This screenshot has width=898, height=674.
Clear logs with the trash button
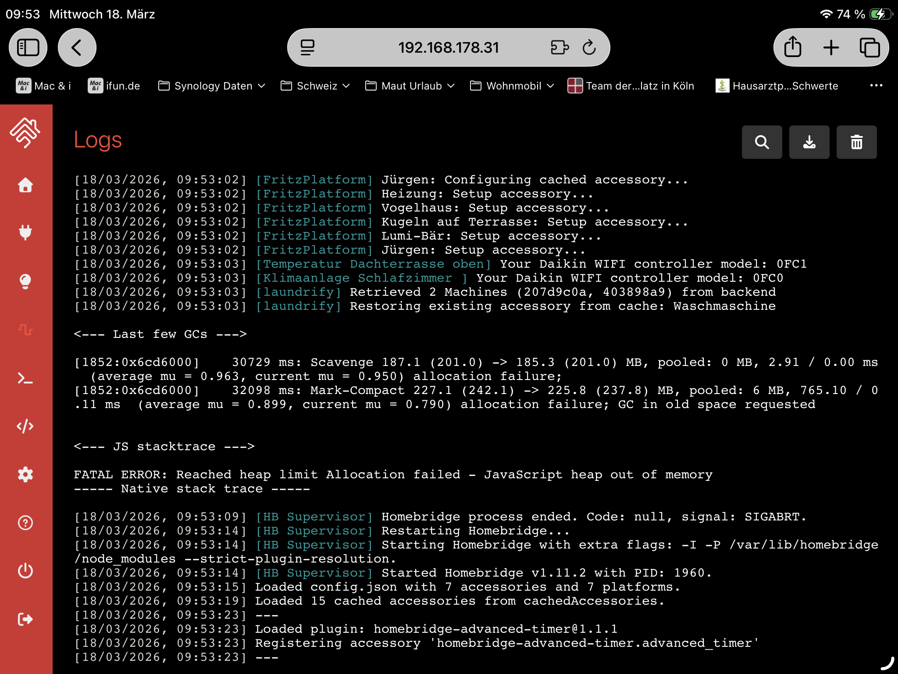[x=856, y=142]
